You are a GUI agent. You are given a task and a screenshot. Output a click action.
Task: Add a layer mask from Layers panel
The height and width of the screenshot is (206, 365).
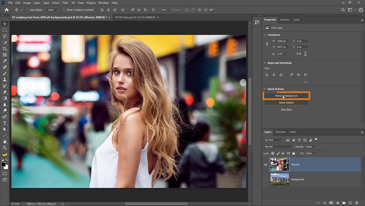331,203
